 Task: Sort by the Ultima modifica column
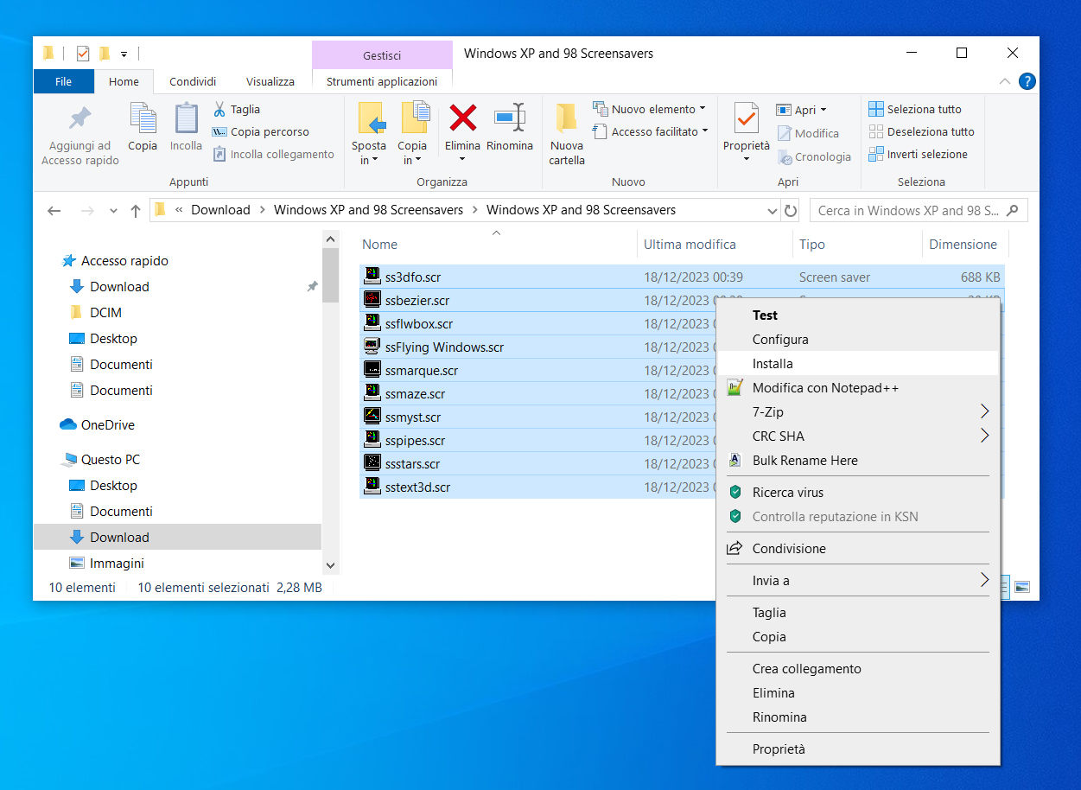click(715, 245)
